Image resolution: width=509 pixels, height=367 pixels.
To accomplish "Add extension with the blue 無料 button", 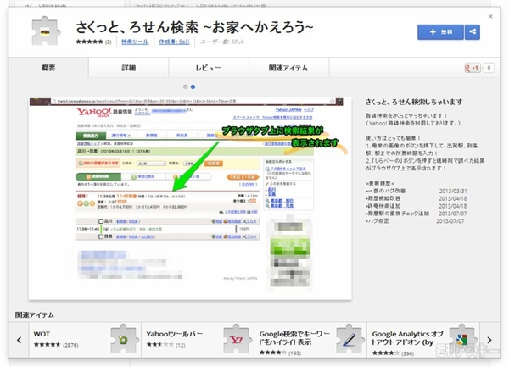I will click(x=440, y=31).
